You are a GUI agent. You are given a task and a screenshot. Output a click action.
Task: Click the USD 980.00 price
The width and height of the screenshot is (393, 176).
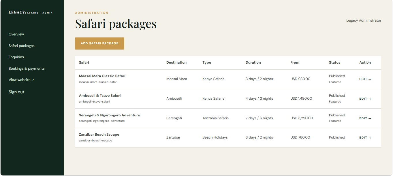pos(300,79)
